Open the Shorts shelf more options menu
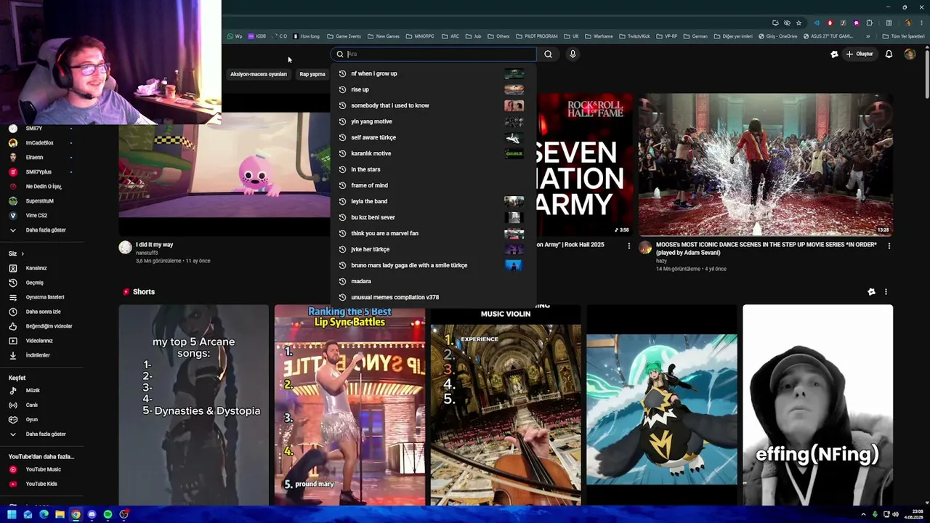This screenshot has width=930, height=523. (x=886, y=292)
